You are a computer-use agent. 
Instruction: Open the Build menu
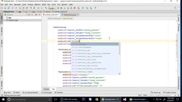tap(44, 5)
